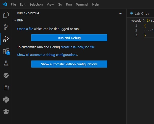Click 'Show all automatic debug configurations' link

click(47, 55)
